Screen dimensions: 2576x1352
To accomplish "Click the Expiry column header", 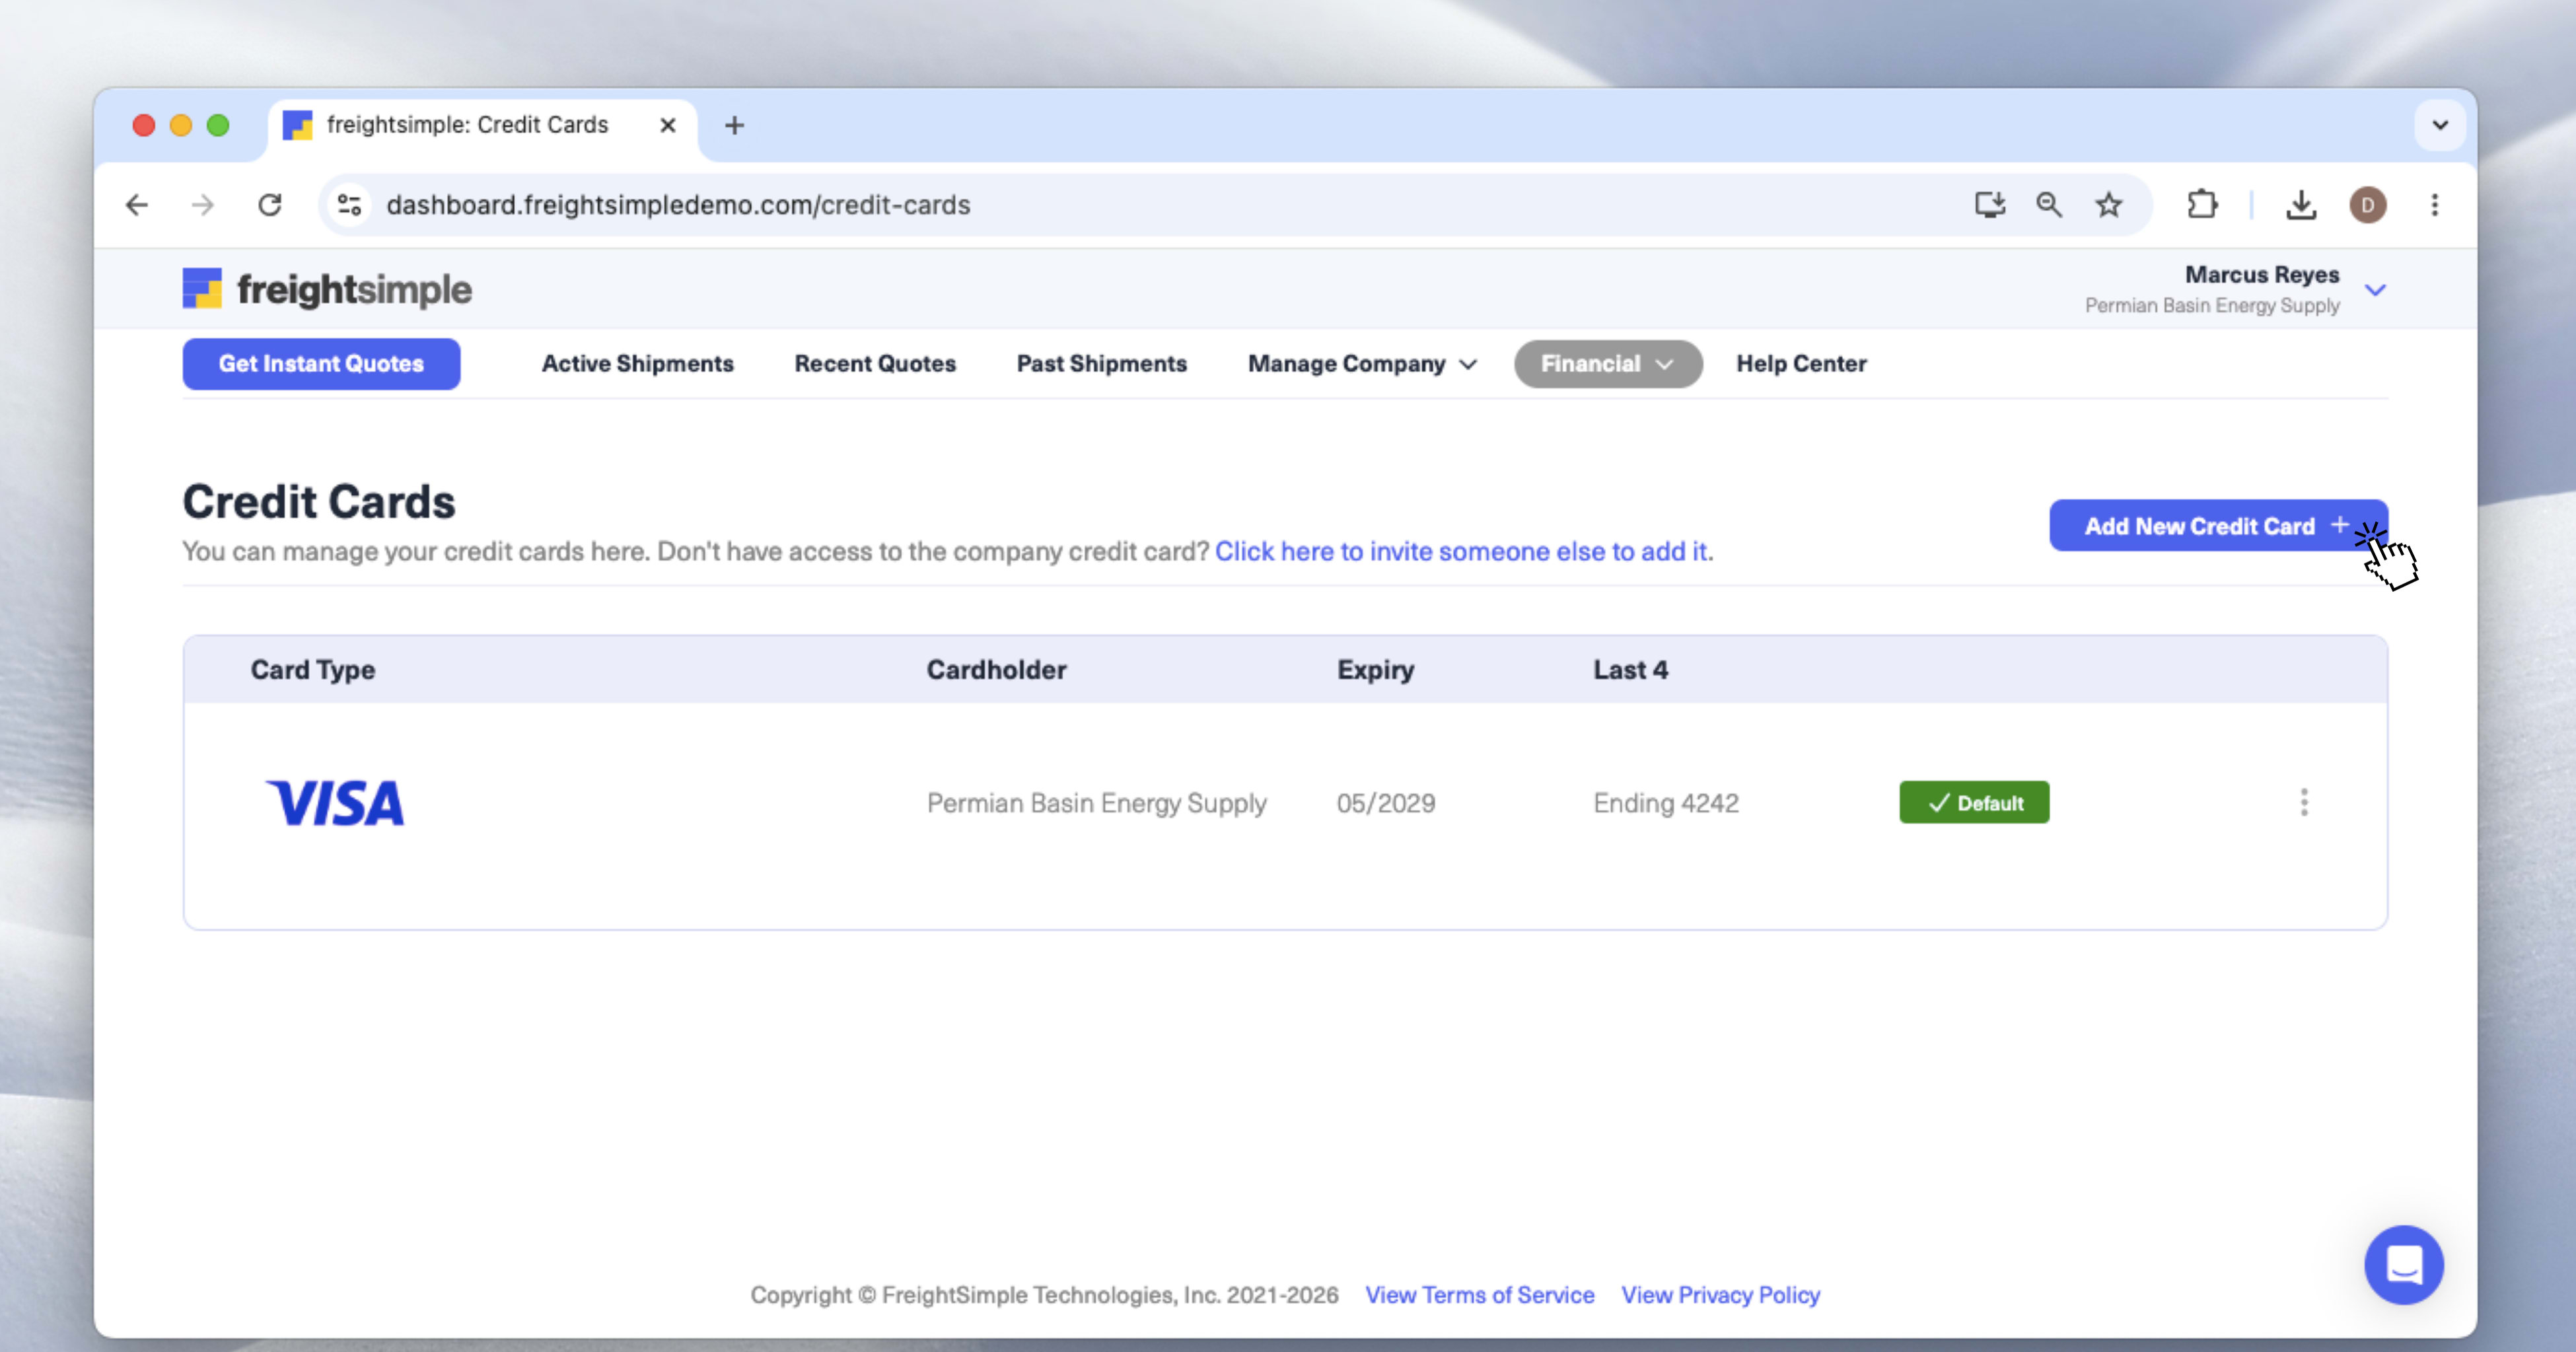I will pos(1376,670).
